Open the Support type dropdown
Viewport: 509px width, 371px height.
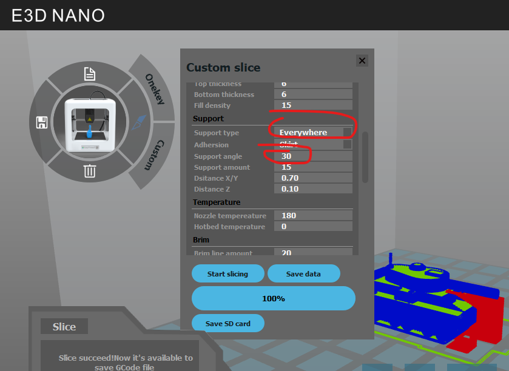(313, 132)
